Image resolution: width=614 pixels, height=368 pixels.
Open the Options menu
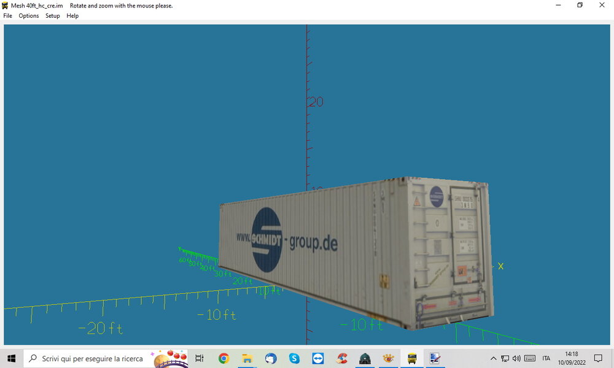[x=29, y=16]
